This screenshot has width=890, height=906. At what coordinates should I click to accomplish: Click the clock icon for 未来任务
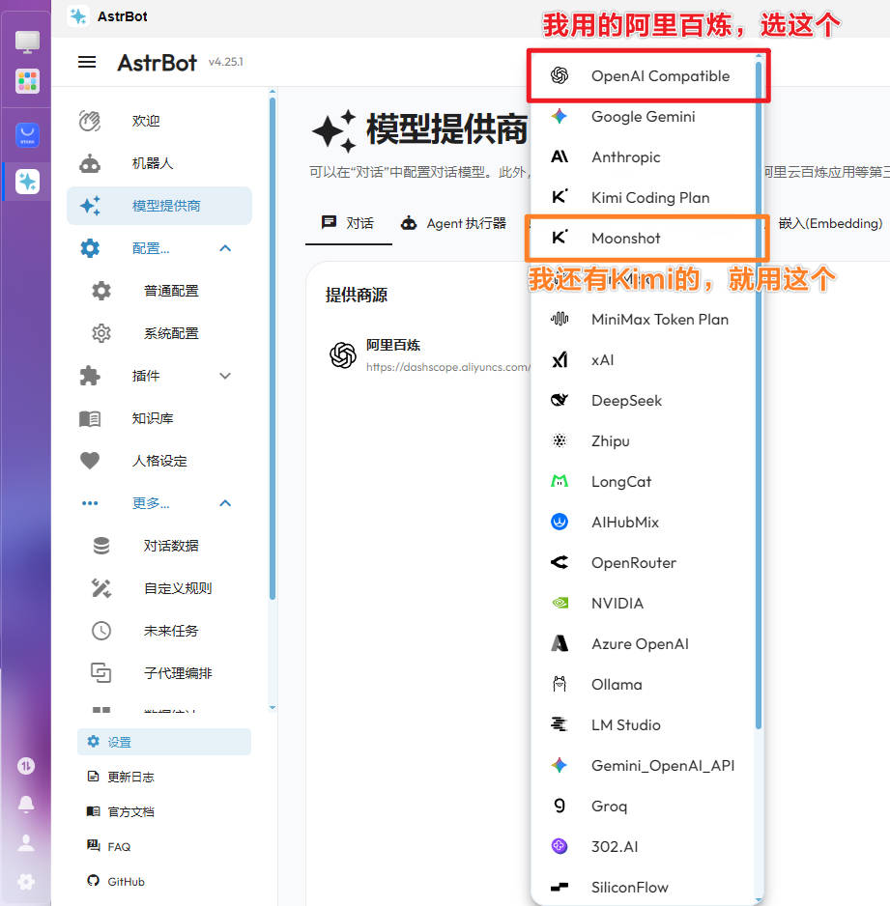(101, 631)
